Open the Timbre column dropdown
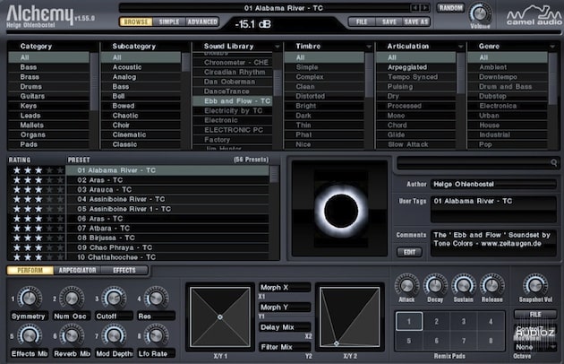The image size is (564, 364). tap(369, 47)
